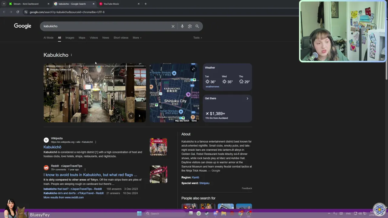Reload the page in Chrome

(18, 12)
